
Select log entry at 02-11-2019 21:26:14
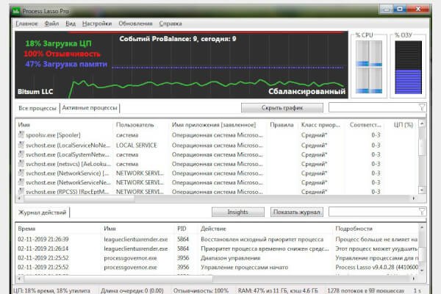[217, 248]
